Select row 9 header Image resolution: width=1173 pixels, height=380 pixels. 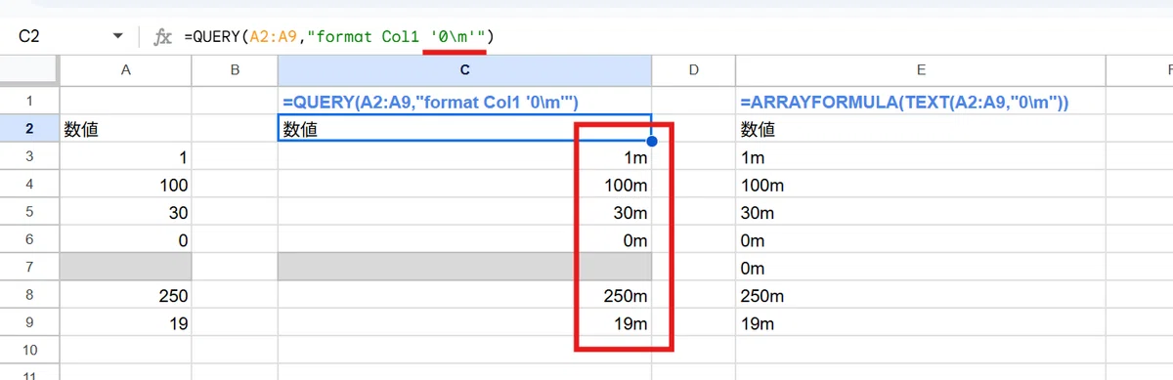point(29,322)
